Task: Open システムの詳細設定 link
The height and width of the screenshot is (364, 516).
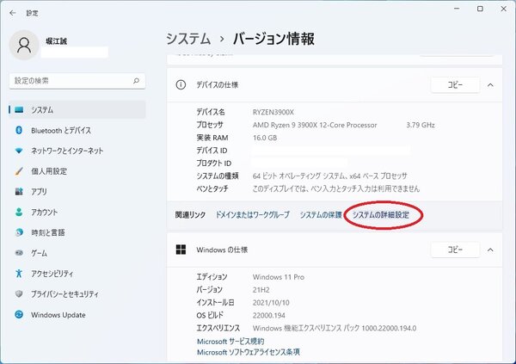Action: [381, 215]
